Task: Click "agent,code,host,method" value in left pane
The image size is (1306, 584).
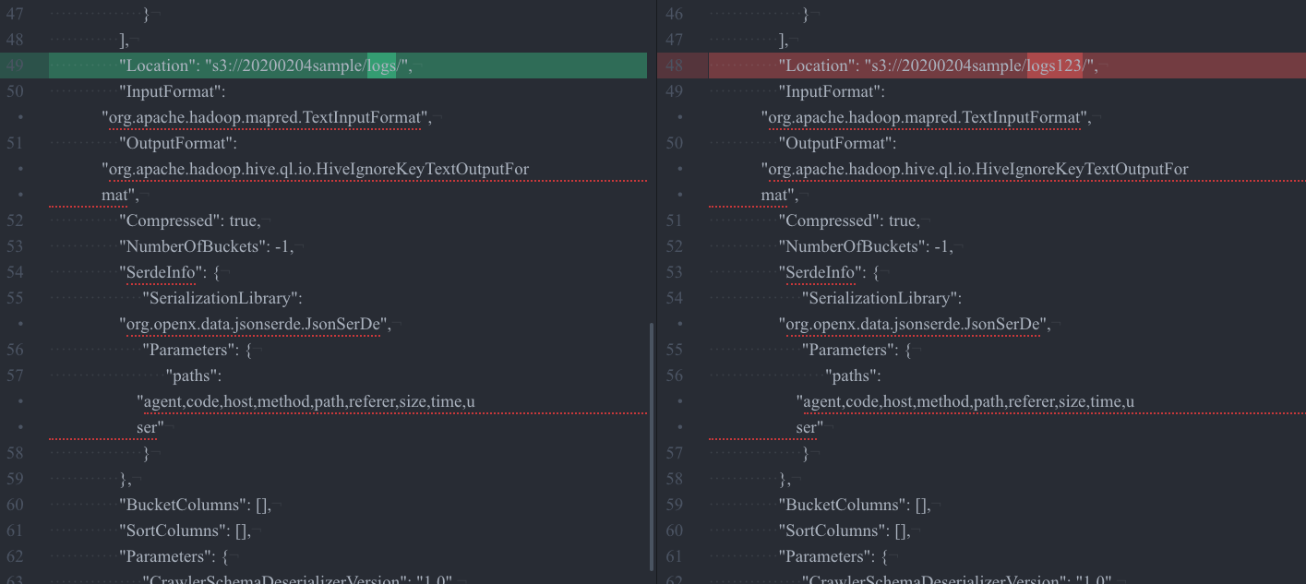Action: [x=306, y=401]
